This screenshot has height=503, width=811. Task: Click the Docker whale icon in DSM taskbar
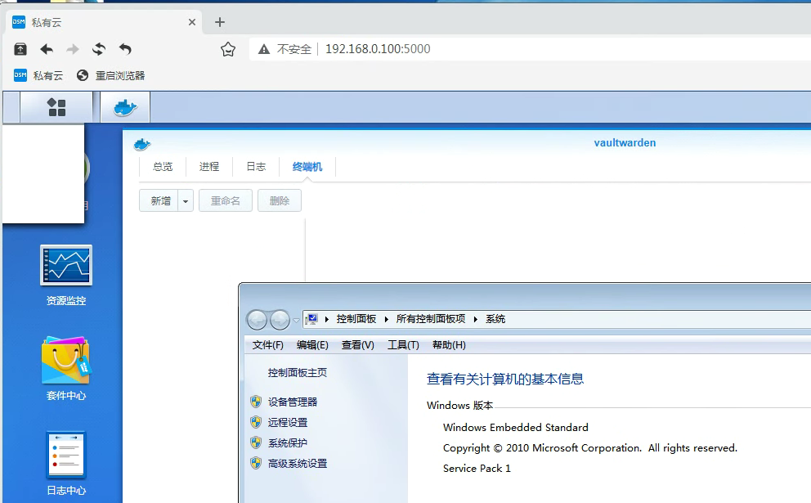[x=125, y=107]
